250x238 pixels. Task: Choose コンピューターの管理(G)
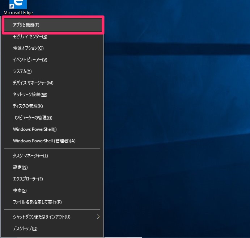52,118
